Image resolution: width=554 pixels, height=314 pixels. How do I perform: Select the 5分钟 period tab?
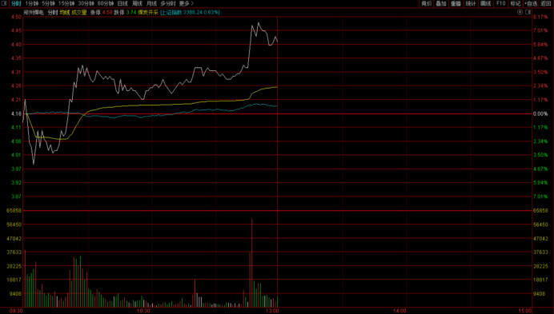48,3
